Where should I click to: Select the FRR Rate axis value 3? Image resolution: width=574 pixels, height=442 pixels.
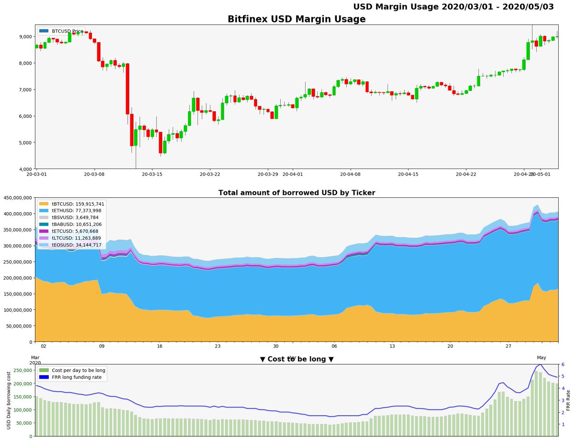563,400
